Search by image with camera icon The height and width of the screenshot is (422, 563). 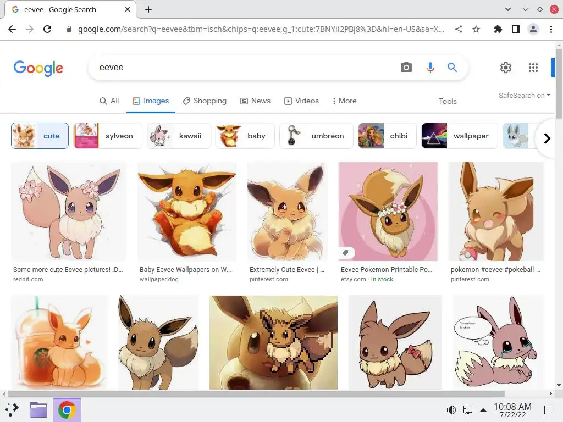[406, 67]
